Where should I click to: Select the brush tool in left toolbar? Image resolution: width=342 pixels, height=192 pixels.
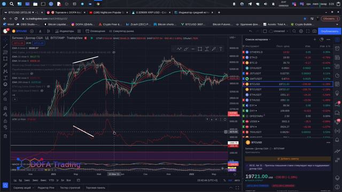click(5, 65)
